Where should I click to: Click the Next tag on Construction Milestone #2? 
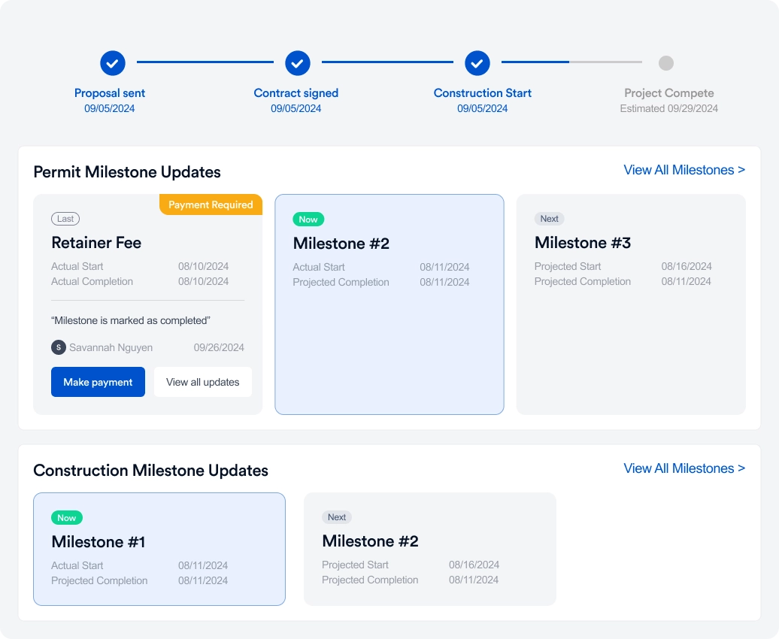[x=337, y=517]
